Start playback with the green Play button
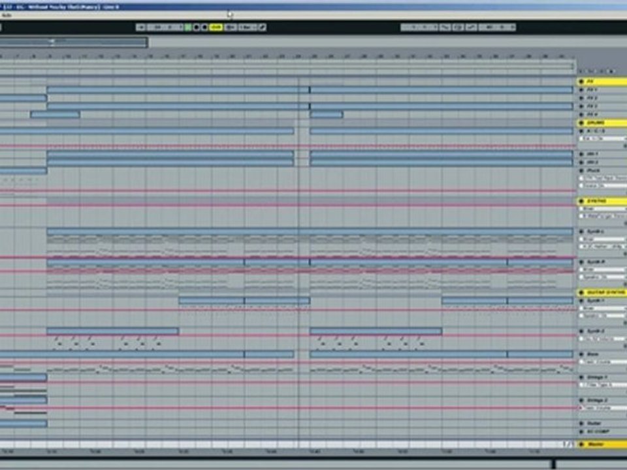The image size is (627, 470). (x=188, y=27)
